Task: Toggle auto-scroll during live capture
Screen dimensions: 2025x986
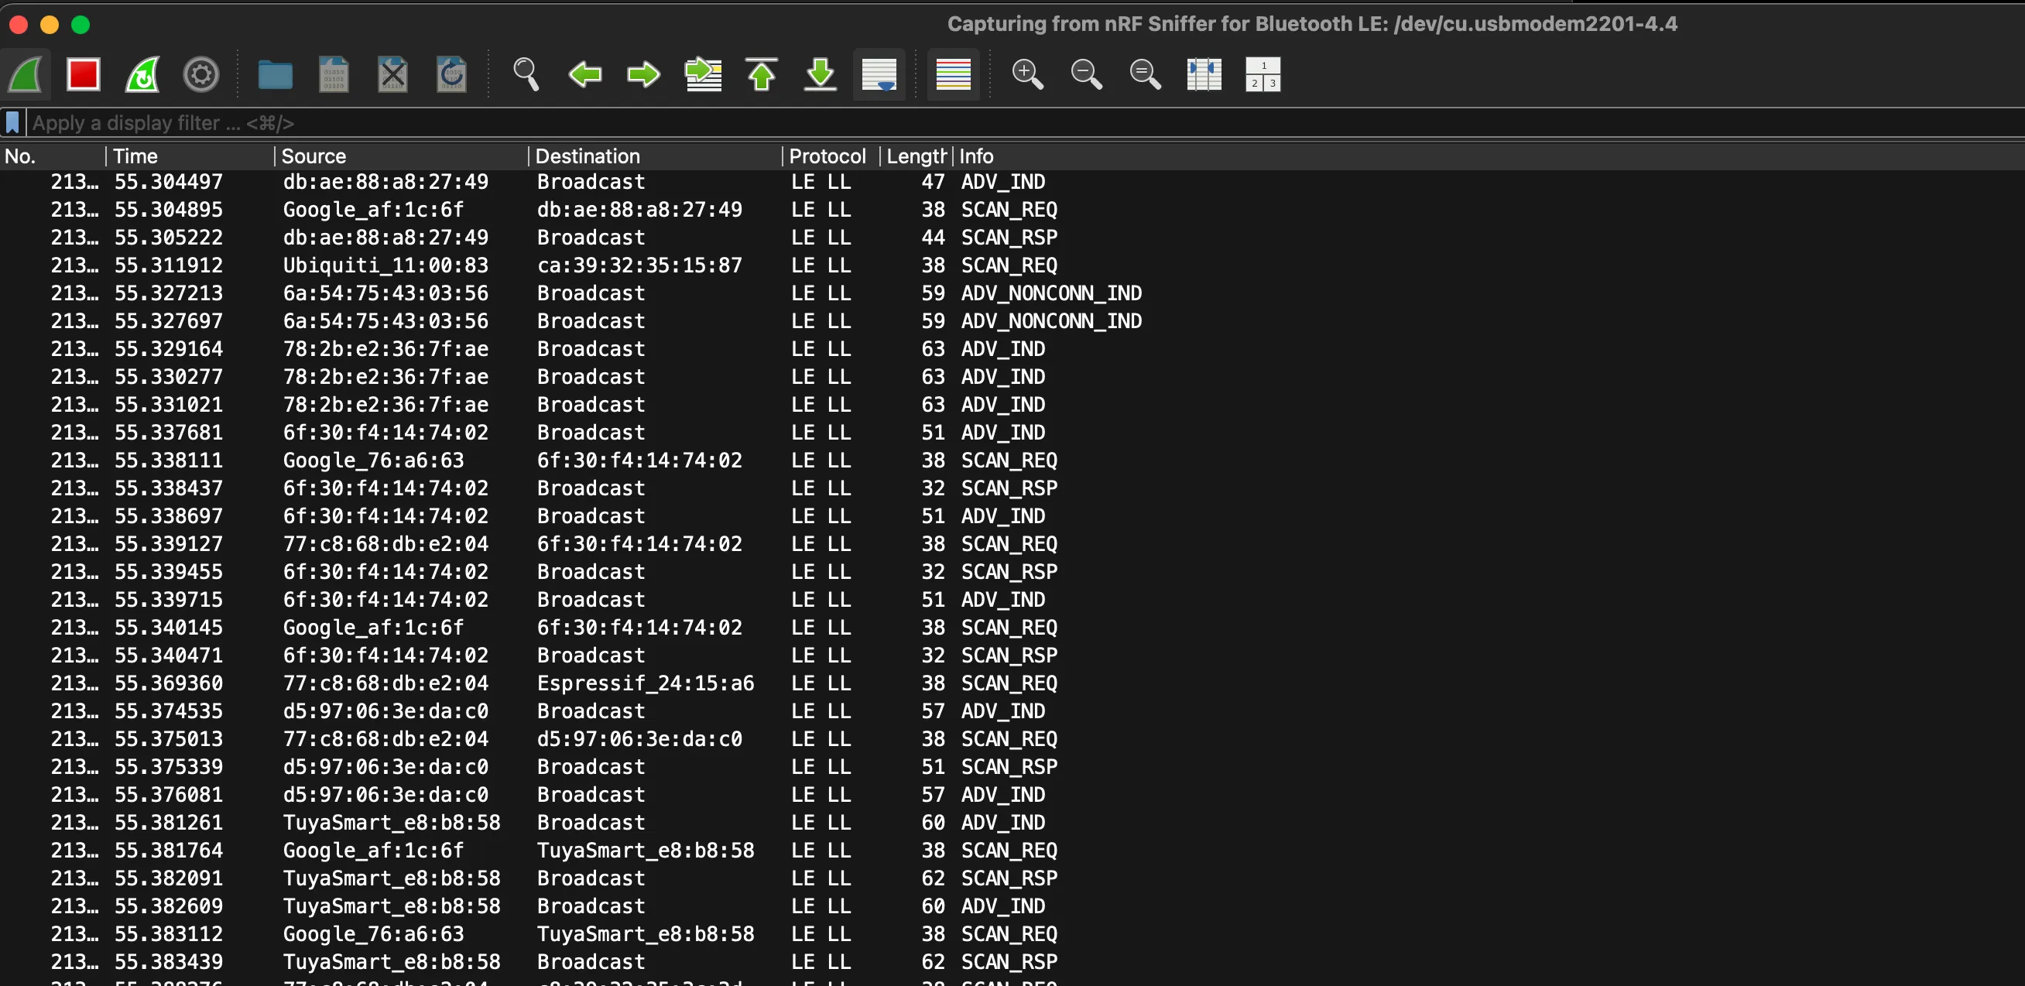Action: point(879,75)
